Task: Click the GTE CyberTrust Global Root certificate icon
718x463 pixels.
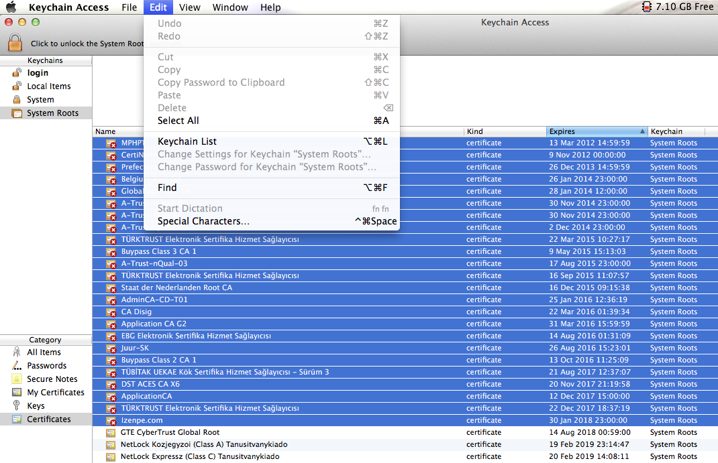Action: pos(111,432)
